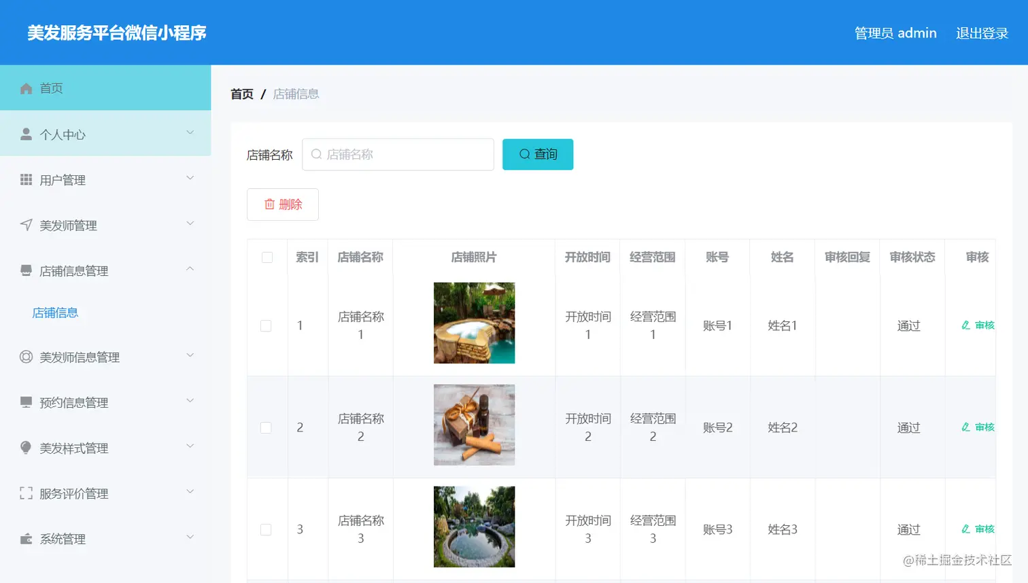Click the pencil 审核 icon for row 2
This screenshot has width=1028, height=583.
[965, 427]
